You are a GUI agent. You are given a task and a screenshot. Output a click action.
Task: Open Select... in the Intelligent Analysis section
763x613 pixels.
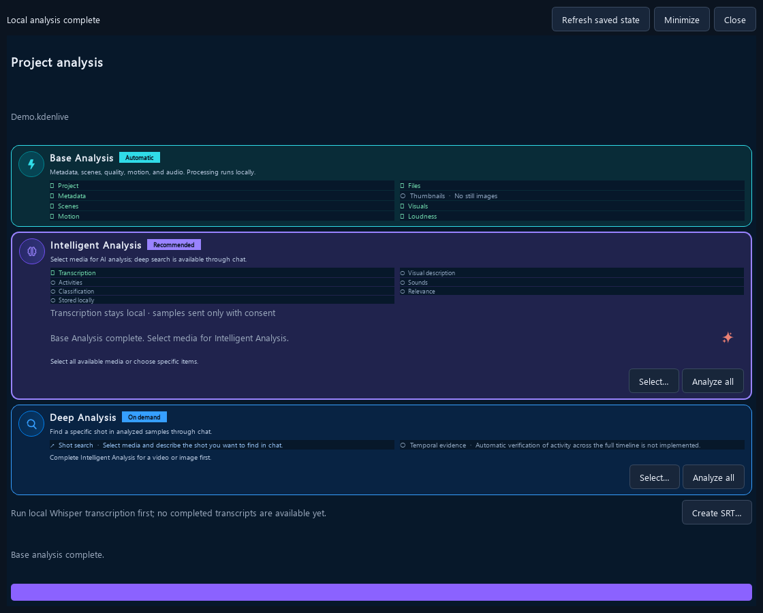pos(653,381)
